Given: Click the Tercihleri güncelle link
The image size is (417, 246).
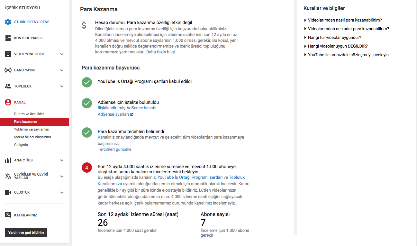Looking at the screenshot, I should [114, 149].
